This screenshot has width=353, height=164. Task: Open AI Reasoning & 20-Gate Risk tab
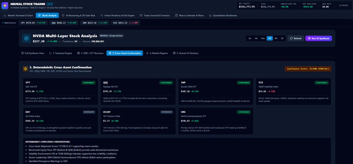tap(78, 16)
